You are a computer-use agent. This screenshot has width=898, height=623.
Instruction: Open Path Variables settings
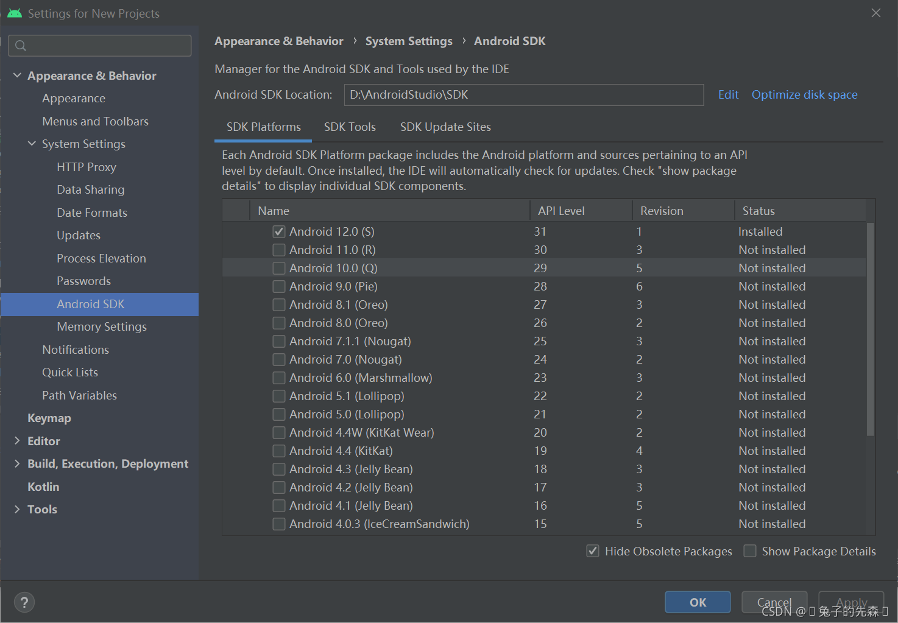pyautogui.click(x=80, y=395)
